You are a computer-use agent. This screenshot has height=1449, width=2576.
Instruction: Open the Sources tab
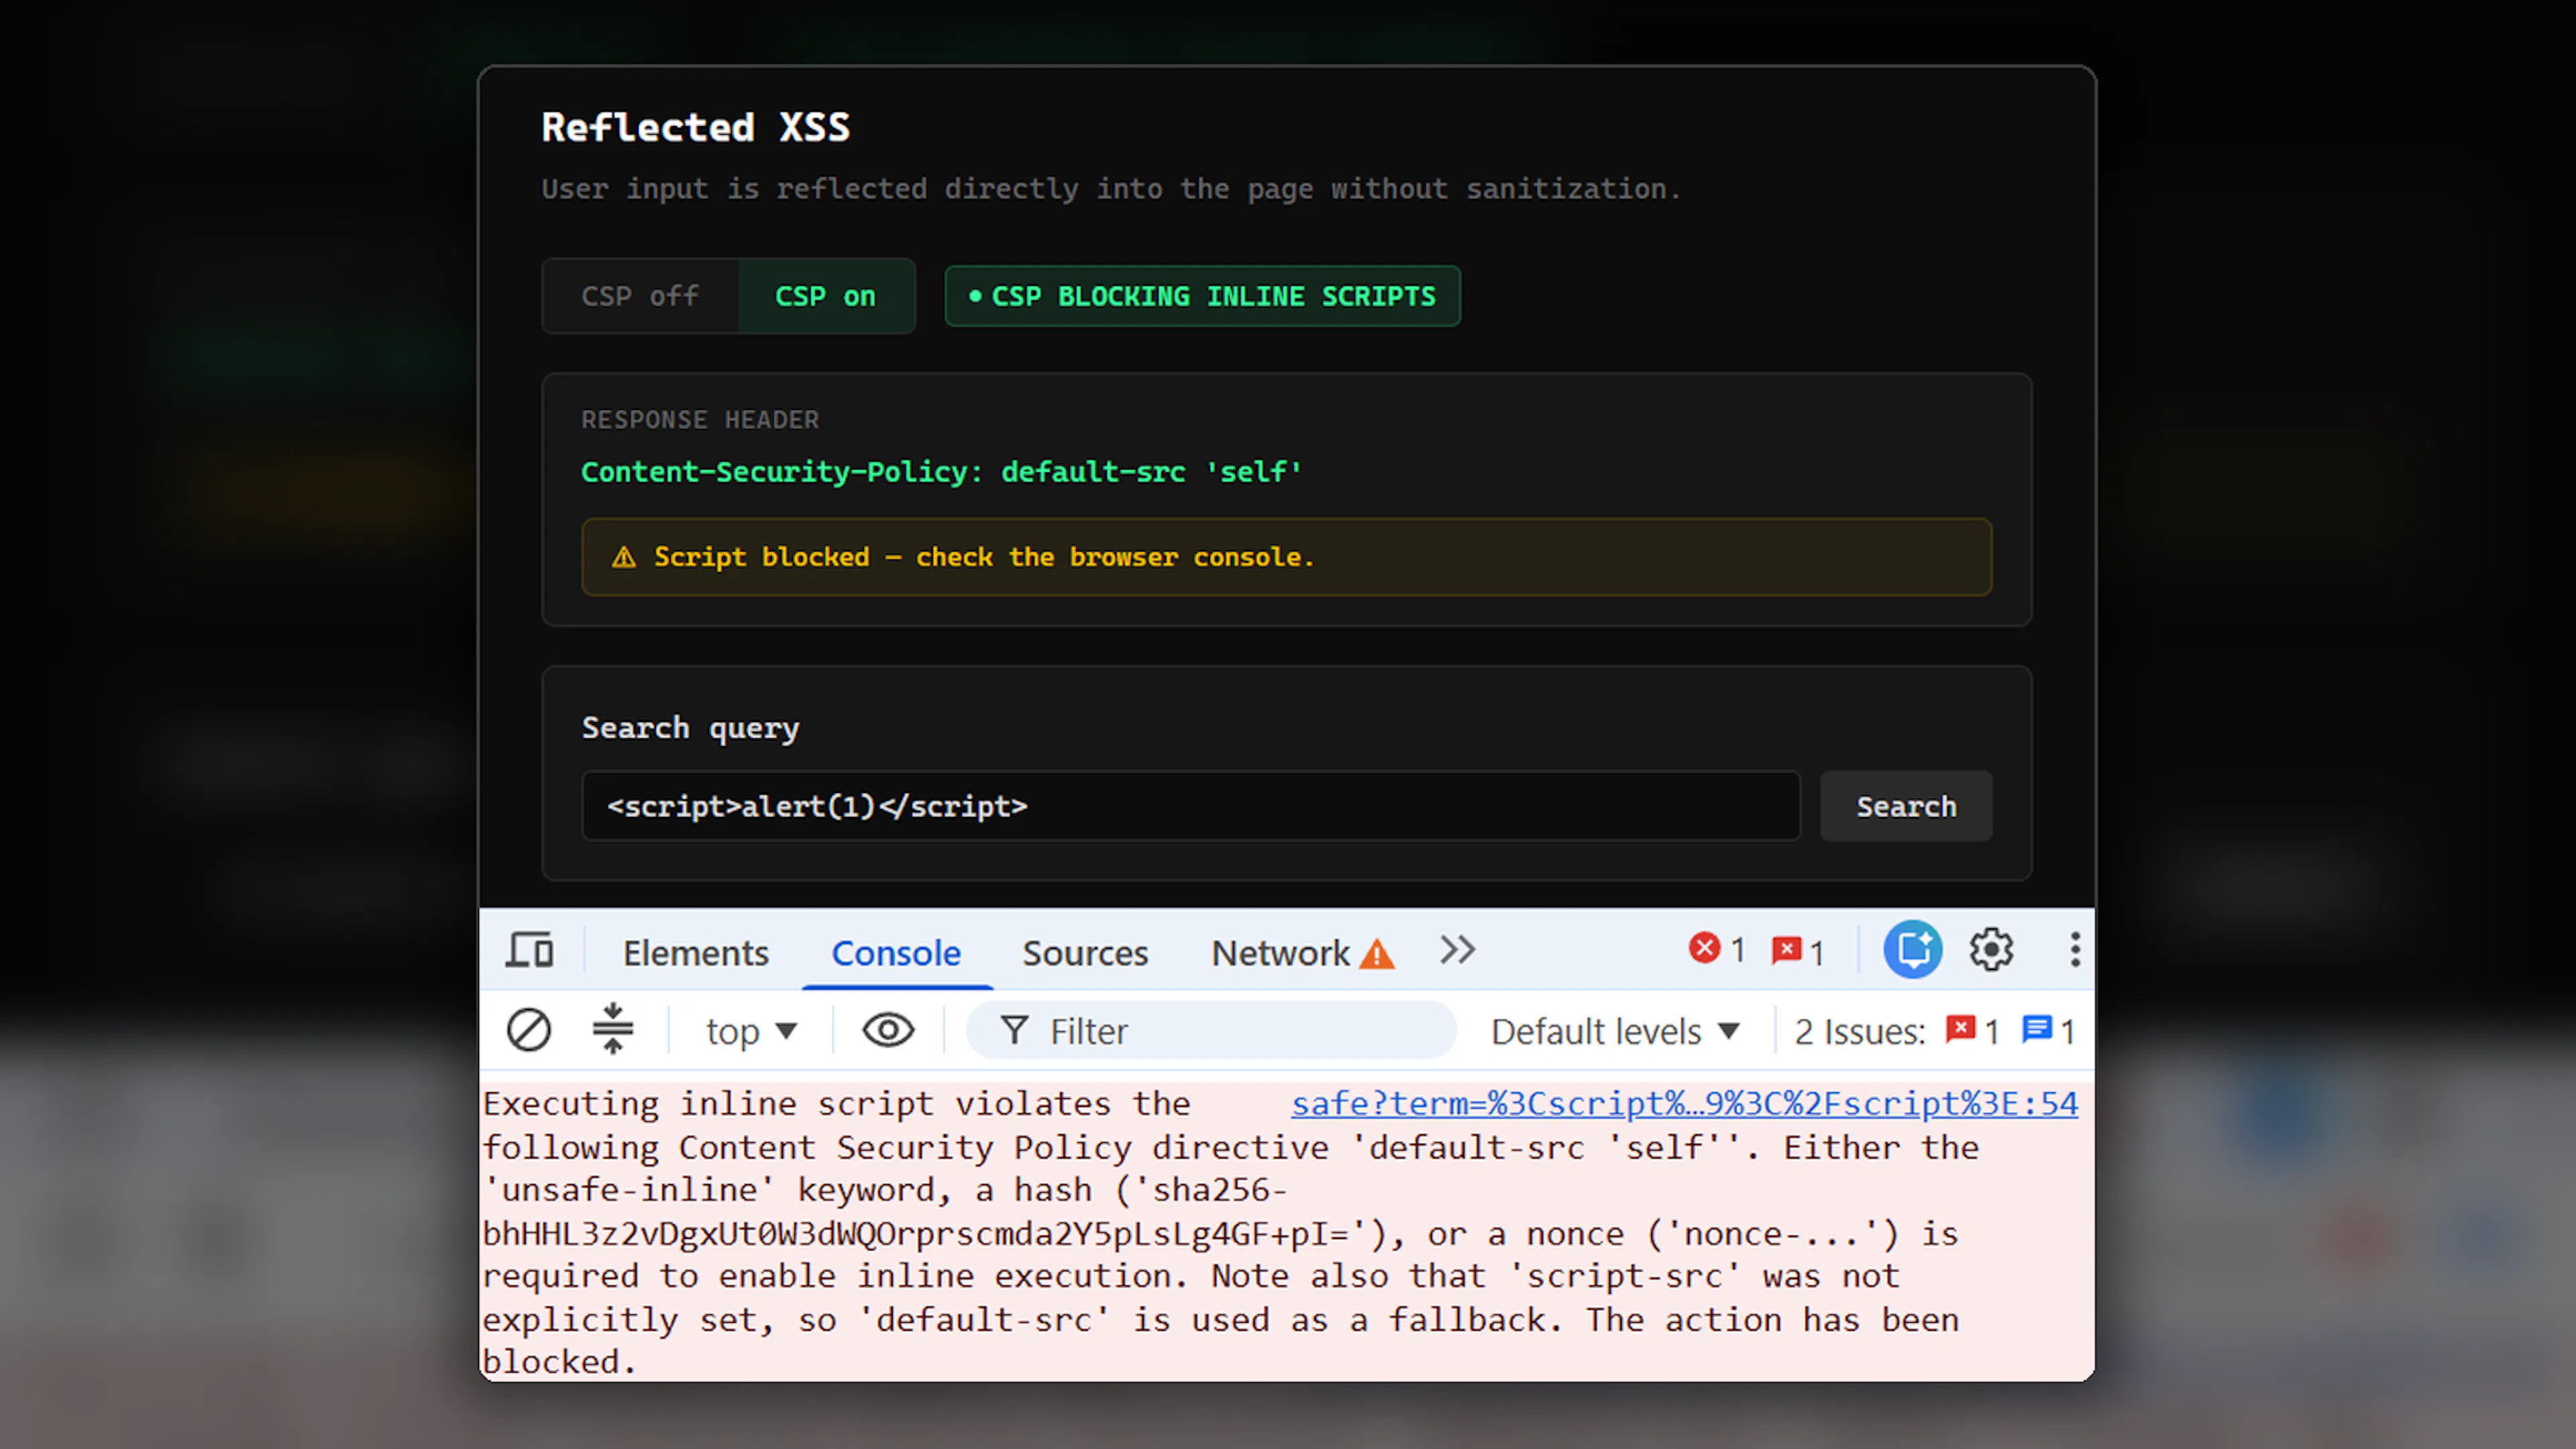[x=1085, y=953]
